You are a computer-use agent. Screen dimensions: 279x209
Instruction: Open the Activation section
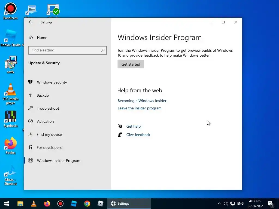point(45,121)
